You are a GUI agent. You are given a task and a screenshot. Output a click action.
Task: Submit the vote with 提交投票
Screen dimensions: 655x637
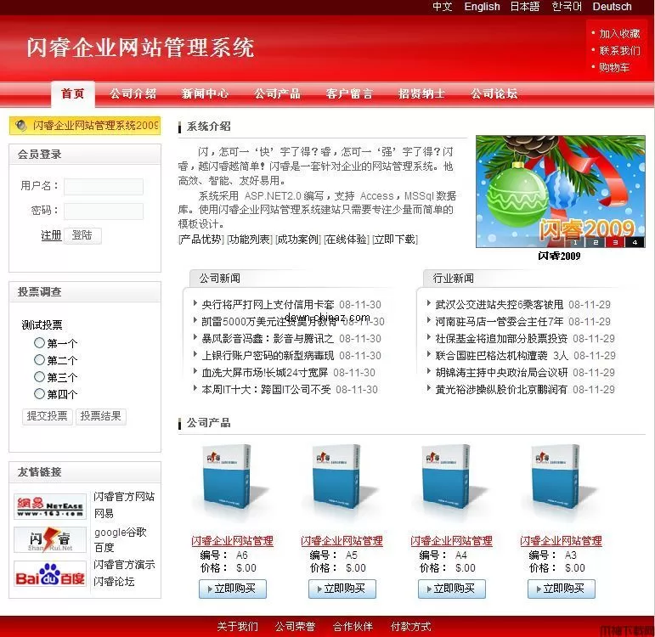click(x=48, y=416)
